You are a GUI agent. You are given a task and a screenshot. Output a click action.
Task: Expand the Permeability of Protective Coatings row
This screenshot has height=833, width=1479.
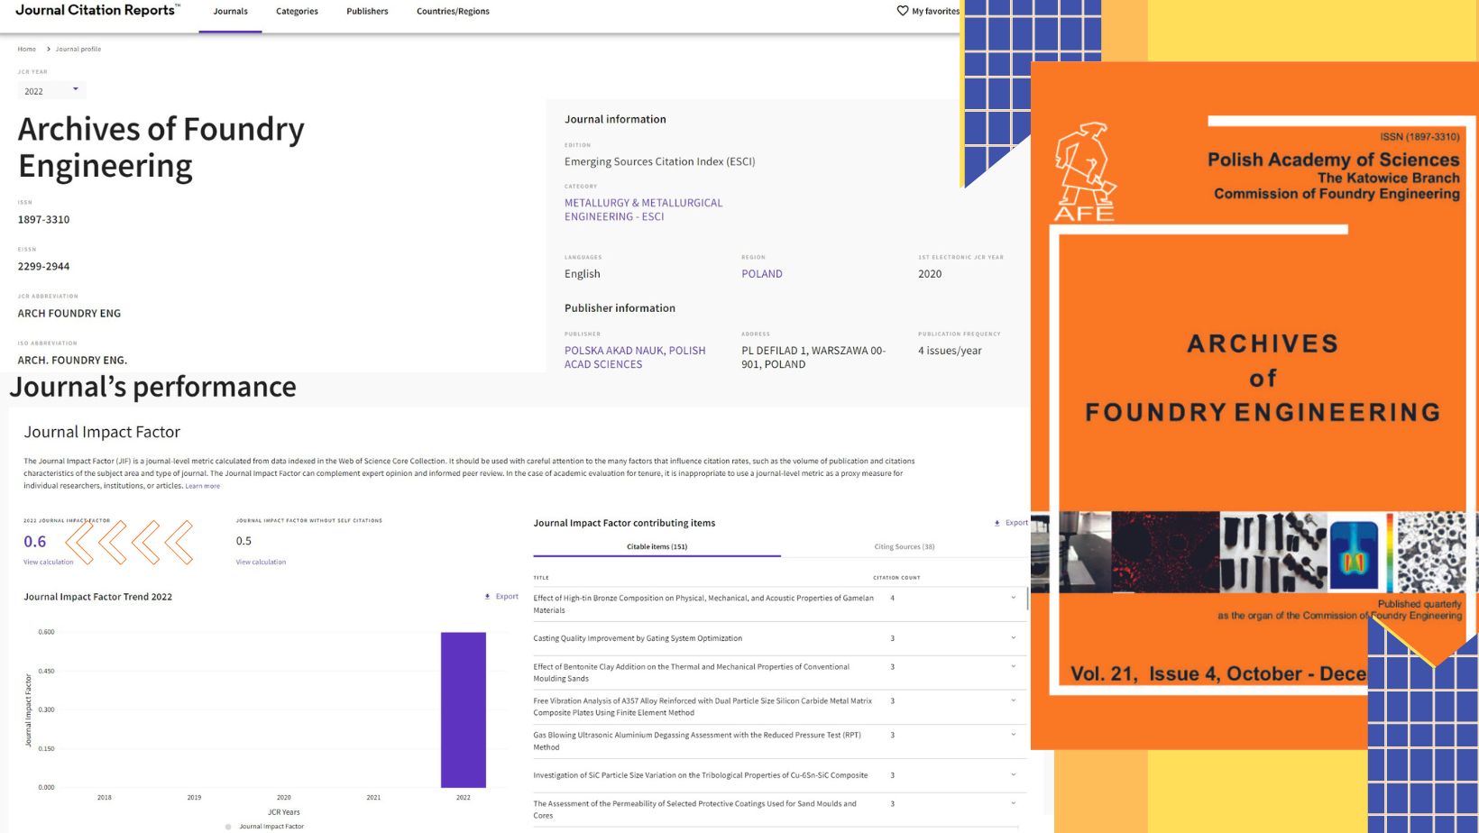coord(1014,803)
